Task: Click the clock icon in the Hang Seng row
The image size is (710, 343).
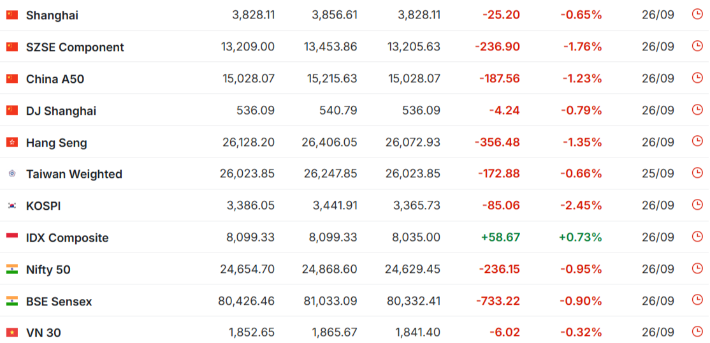Action: (x=697, y=142)
